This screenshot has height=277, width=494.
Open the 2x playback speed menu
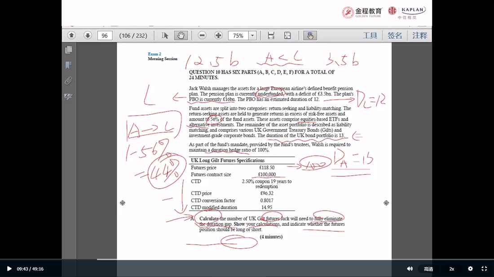click(x=451, y=269)
